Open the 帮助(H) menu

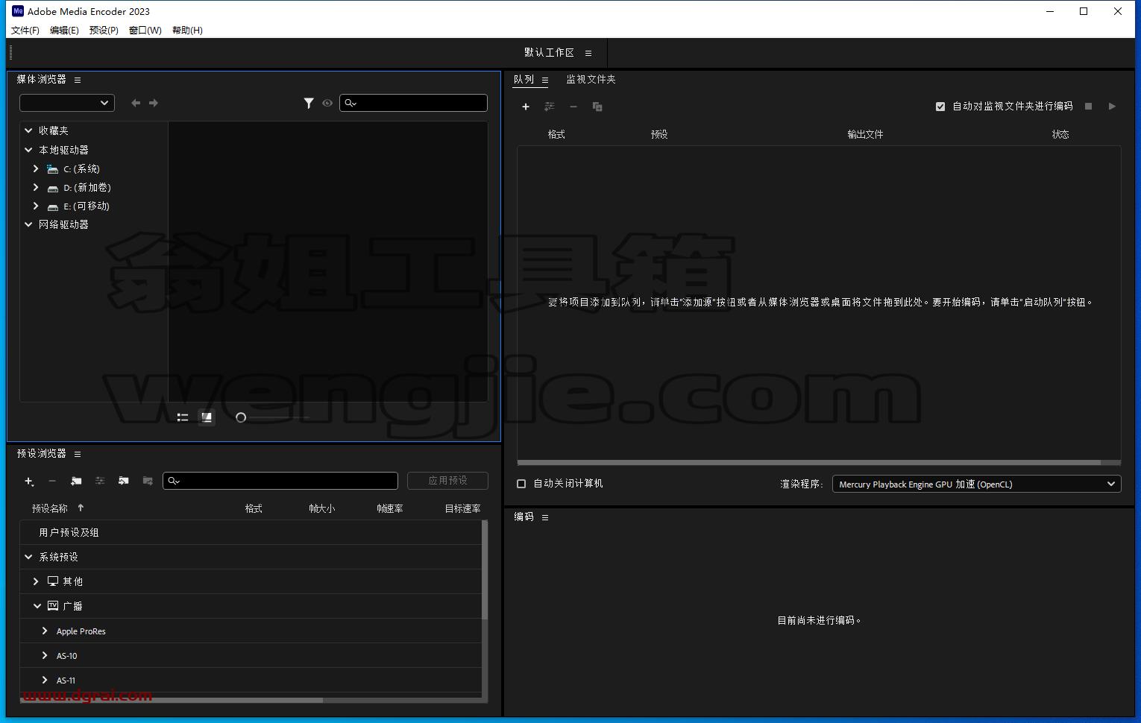187,31
